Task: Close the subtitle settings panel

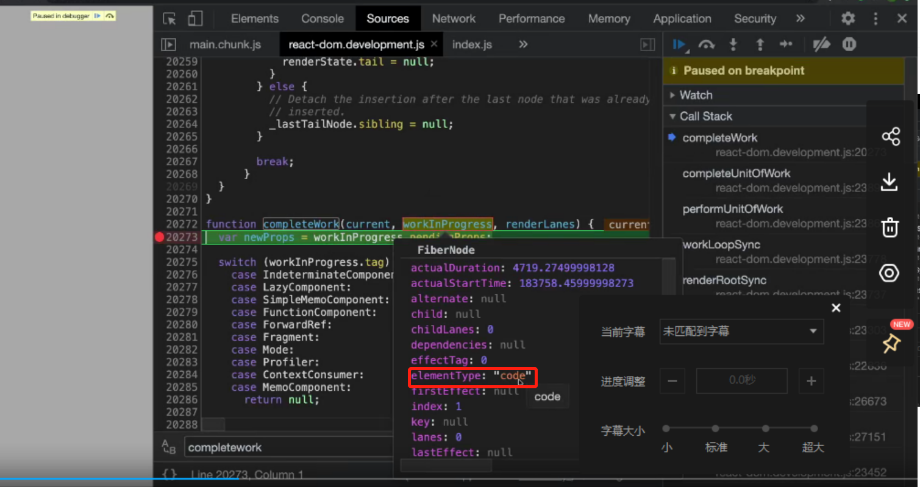Action: point(836,308)
